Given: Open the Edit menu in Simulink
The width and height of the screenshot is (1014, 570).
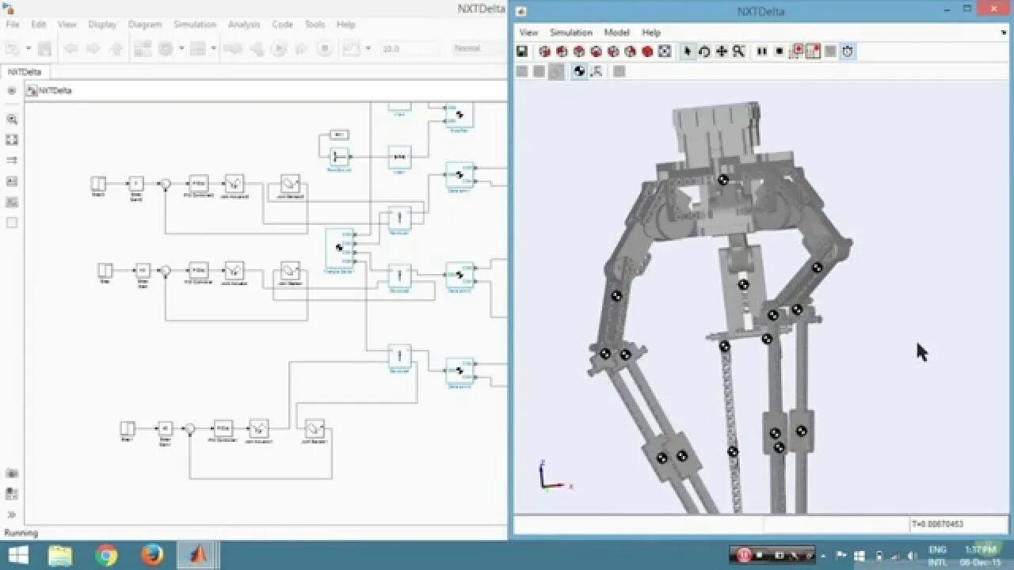Looking at the screenshot, I should (x=38, y=25).
